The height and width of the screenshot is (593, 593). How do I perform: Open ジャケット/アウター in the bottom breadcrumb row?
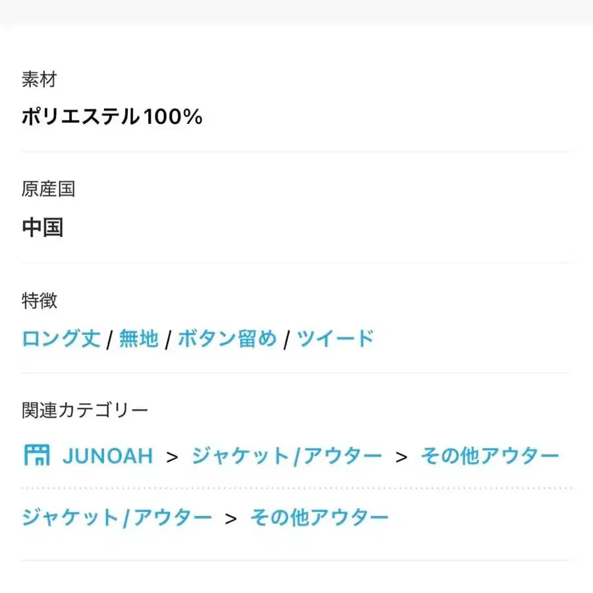pyautogui.click(x=117, y=517)
